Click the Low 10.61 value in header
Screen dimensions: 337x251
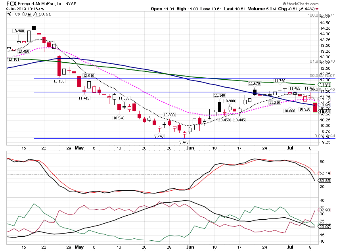211,9
